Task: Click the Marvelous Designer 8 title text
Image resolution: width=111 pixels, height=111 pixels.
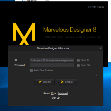Action: click(70, 30)
